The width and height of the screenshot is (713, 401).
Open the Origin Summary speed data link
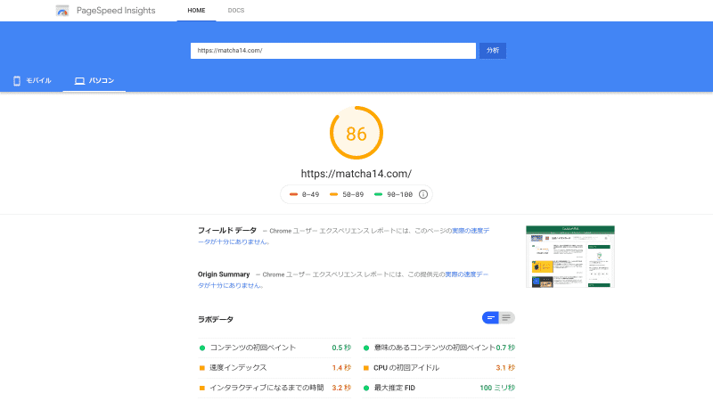tap(343, 280)
